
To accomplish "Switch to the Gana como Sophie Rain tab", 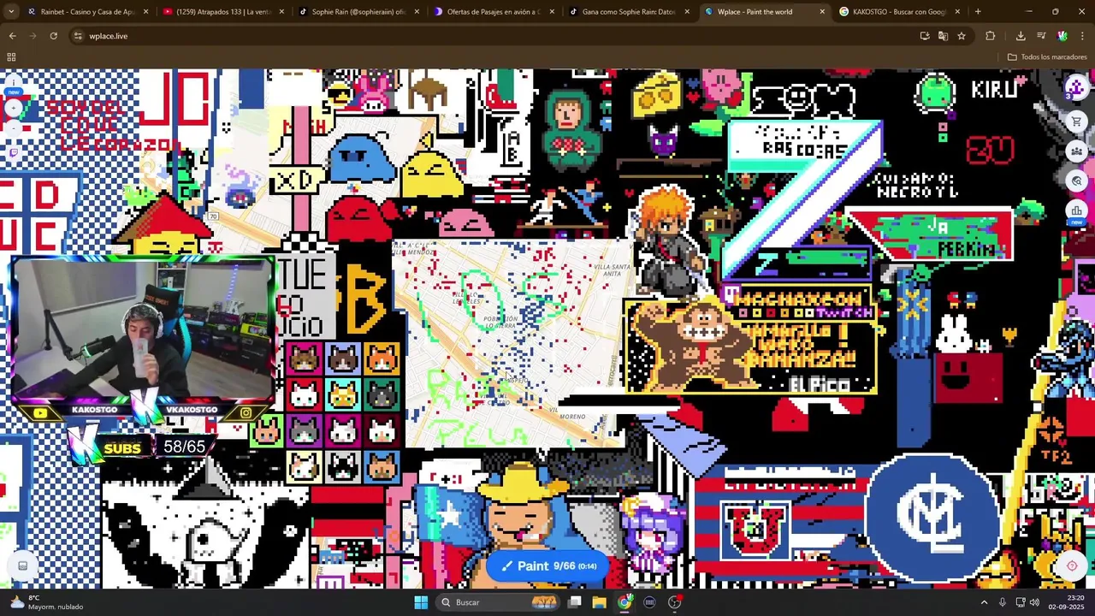I will click(628, 12).
